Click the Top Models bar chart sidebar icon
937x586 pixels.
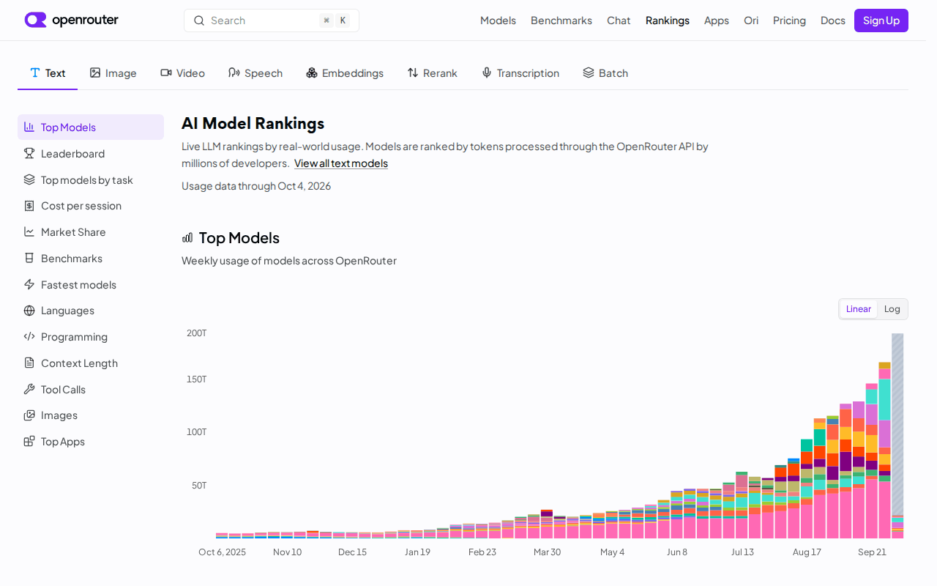click(x=29, y=127)
